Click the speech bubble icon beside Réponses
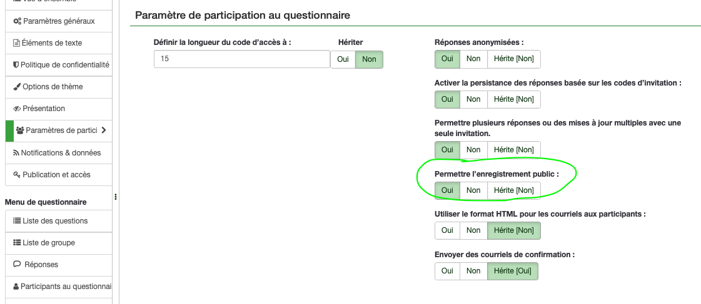 [x=17, y=265]
